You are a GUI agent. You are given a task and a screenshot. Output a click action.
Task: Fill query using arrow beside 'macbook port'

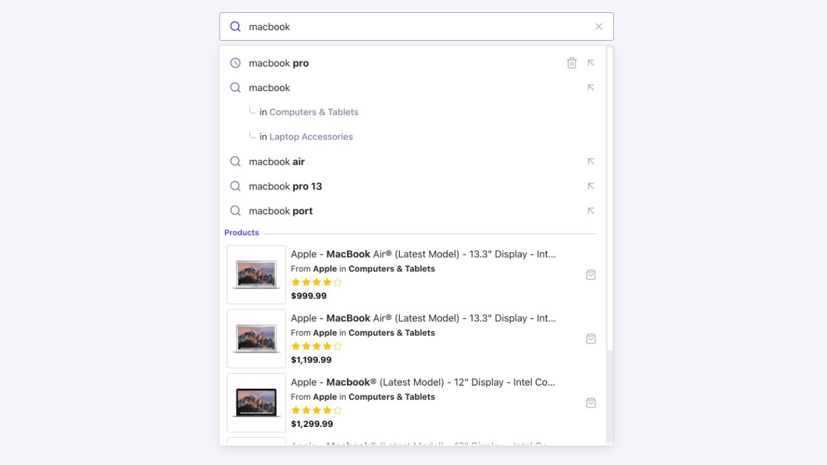tap(591, 211)
